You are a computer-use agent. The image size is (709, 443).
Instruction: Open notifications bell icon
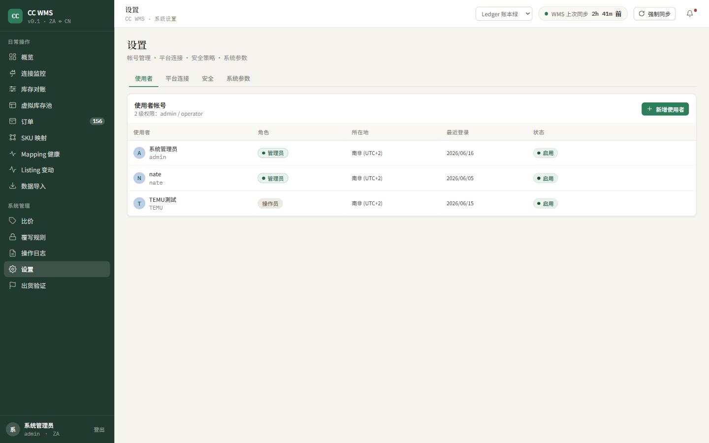pos(690,14)
